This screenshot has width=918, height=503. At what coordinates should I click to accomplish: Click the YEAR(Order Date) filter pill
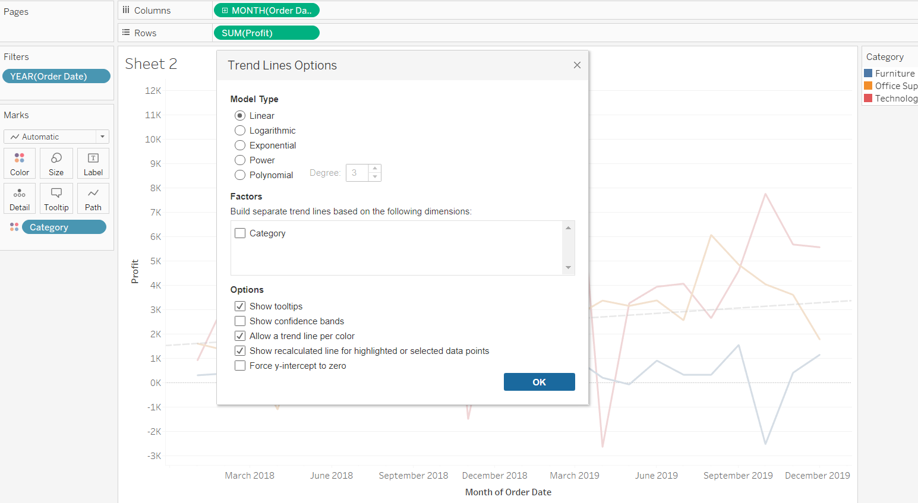tap(56, 76)
